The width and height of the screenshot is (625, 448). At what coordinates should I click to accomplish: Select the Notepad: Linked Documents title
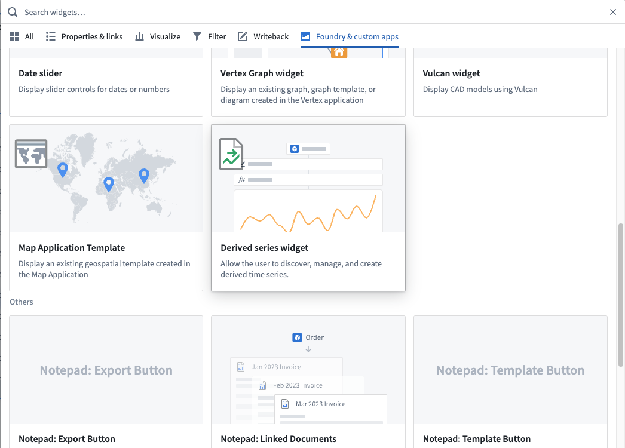[278, 439]
